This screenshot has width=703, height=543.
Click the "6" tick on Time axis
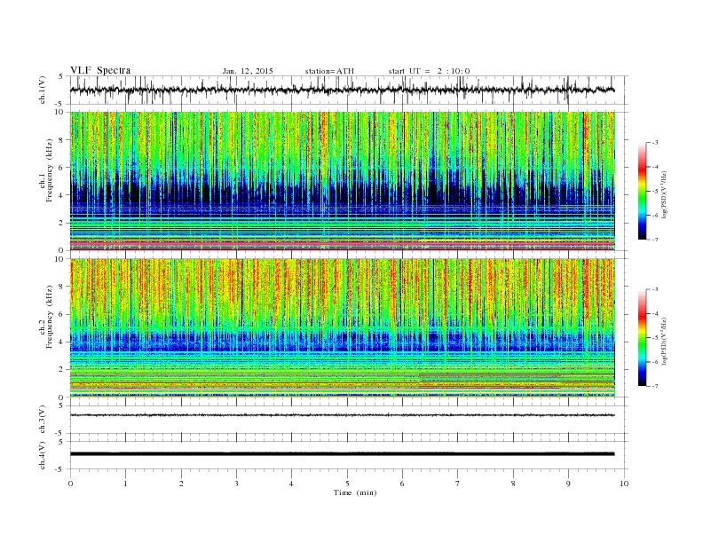[x=403, y=484]
